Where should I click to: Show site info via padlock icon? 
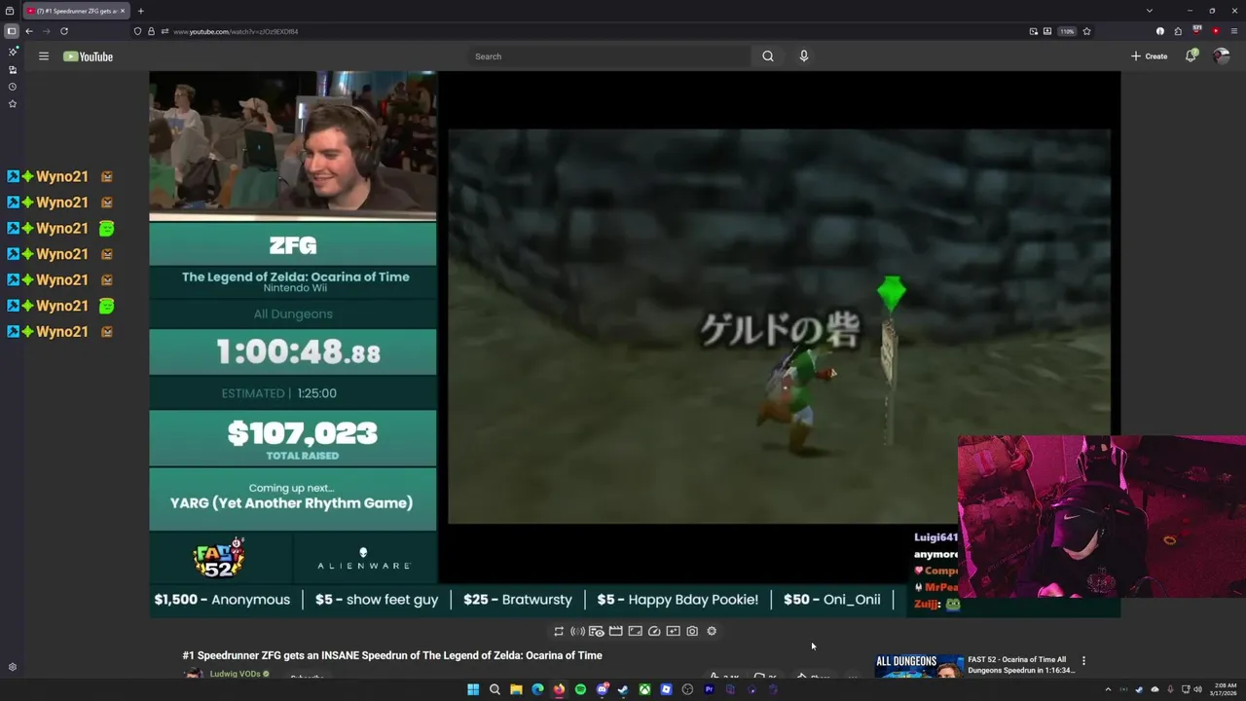click(x=149, y=31)
